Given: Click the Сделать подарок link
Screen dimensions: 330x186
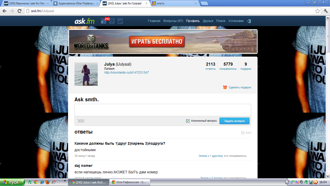Looking at the screenshot, I should pos(240,87).
